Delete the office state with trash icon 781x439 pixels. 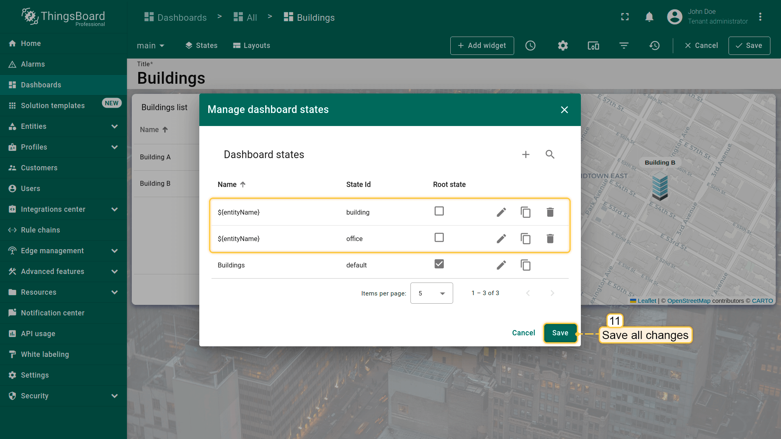pos(550,239)
